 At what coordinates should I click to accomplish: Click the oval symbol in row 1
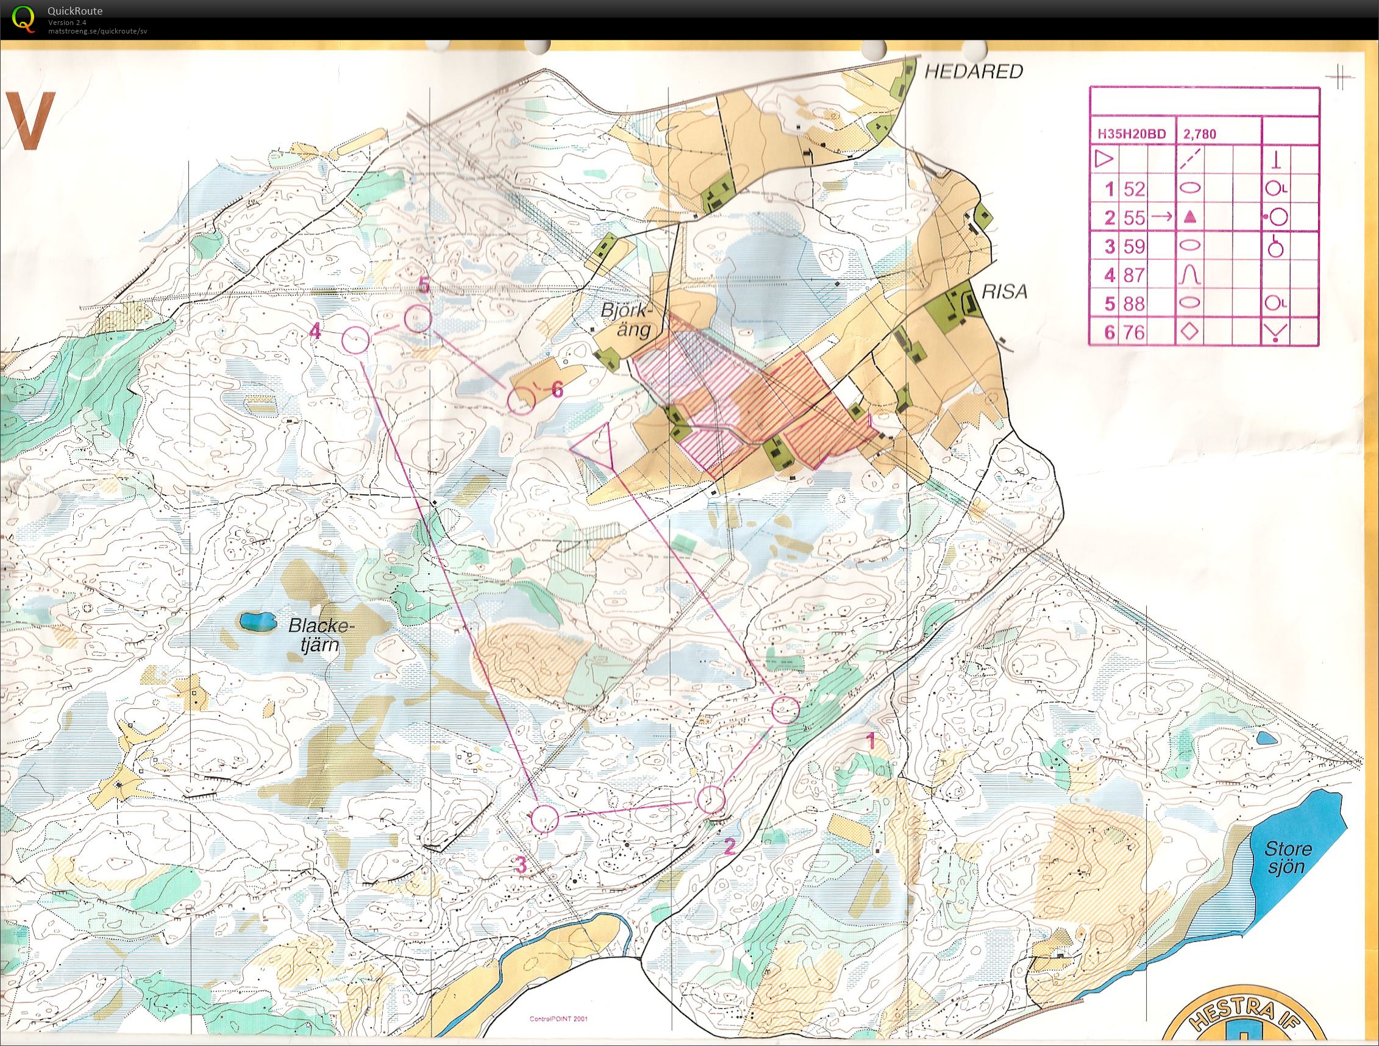click(x=1191, y=188)
